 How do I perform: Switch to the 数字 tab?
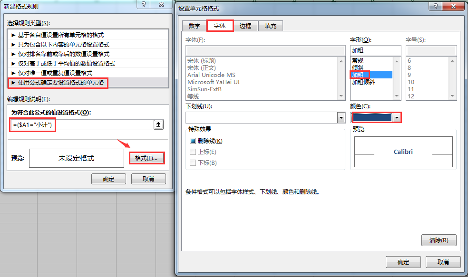pos(195,26)
